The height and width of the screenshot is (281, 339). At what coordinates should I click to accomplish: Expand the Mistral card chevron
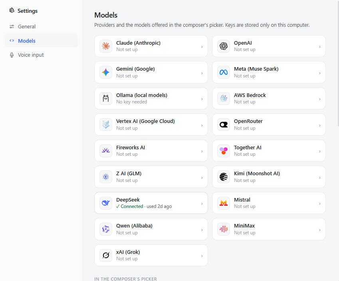pyautogui.click(x=319, y=204)
